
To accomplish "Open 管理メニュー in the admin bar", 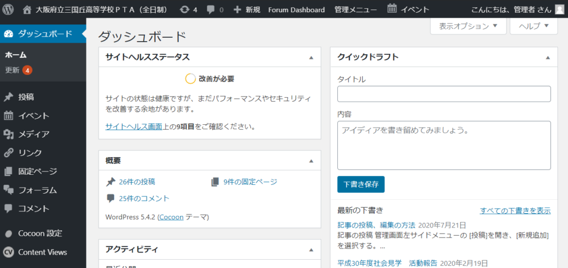I will (x=356, y=9).
